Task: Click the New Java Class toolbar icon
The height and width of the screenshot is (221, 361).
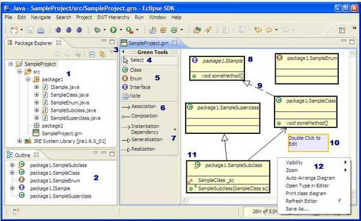Action: (174, 30)
